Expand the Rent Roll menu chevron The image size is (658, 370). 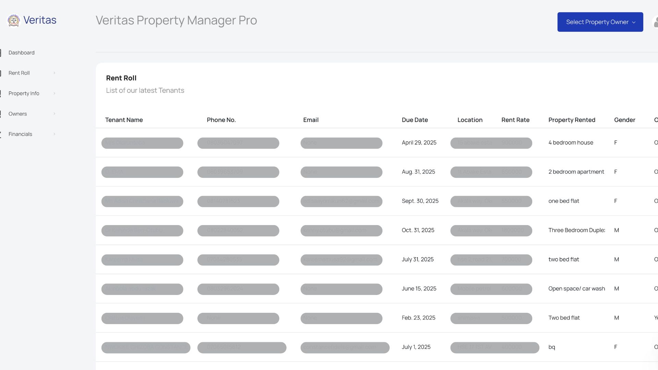tap(54, 73)
